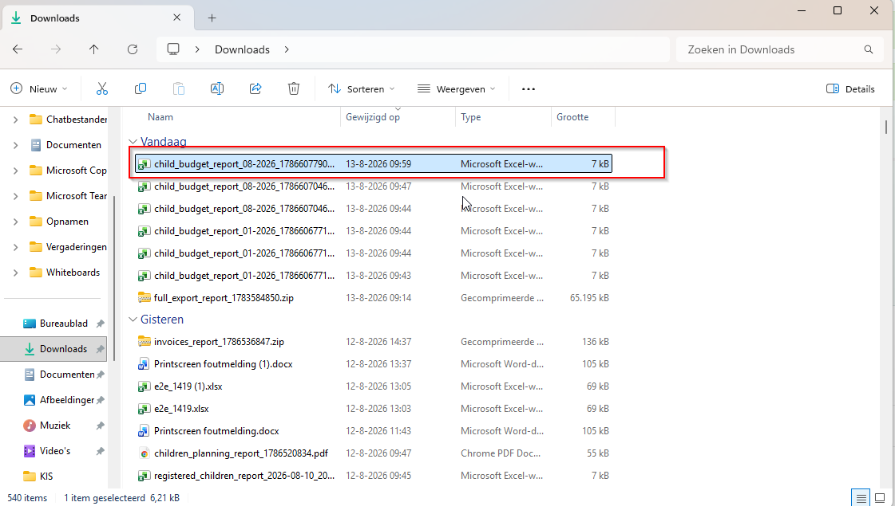Click the This PC monitor icon in address bar

173,49
